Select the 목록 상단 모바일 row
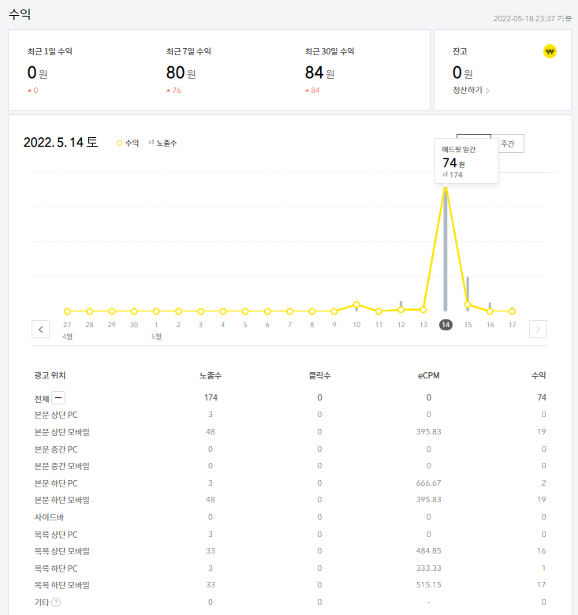578x615 pixels. pyautogui.click(x=289, y=551)
